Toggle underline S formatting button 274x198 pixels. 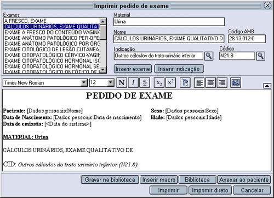tap(145, 83)
